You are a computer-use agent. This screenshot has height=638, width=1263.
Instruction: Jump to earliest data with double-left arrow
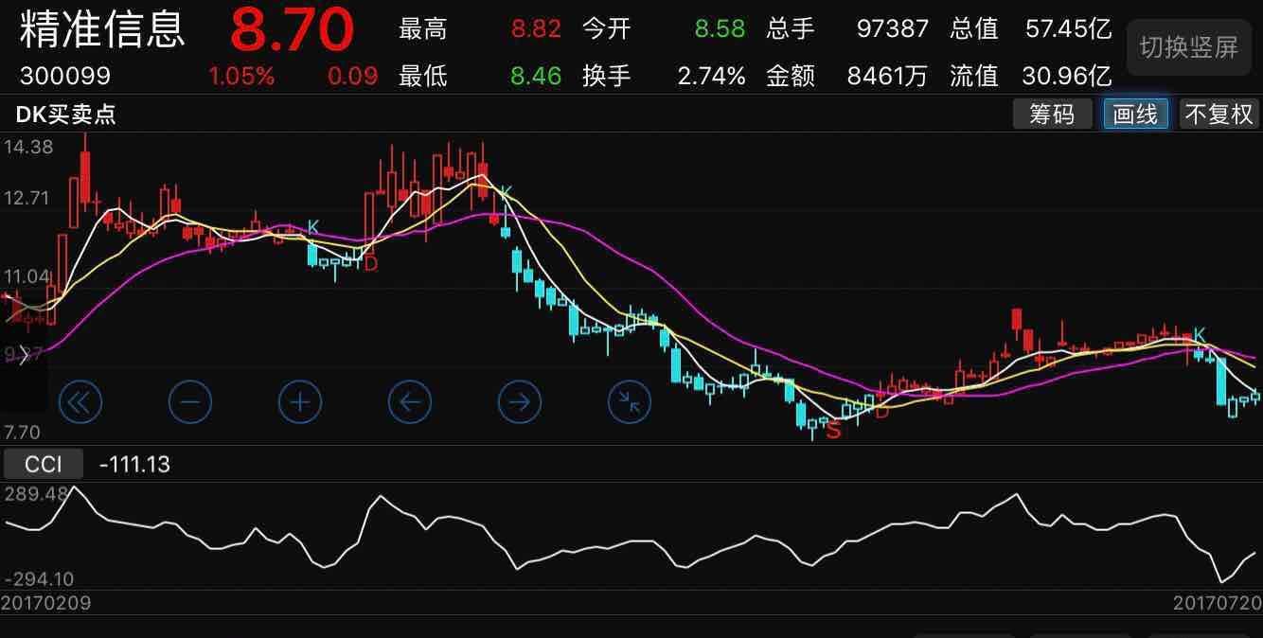point(80,402)
